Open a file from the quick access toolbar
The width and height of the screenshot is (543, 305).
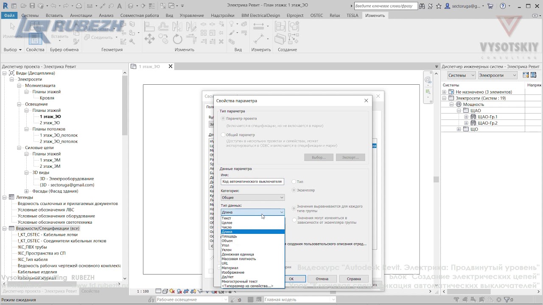click(x=23, y=6)
